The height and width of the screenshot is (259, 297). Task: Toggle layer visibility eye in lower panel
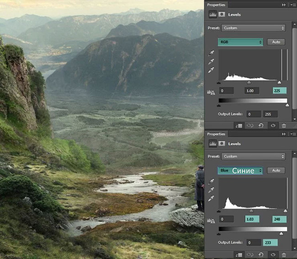273,254
